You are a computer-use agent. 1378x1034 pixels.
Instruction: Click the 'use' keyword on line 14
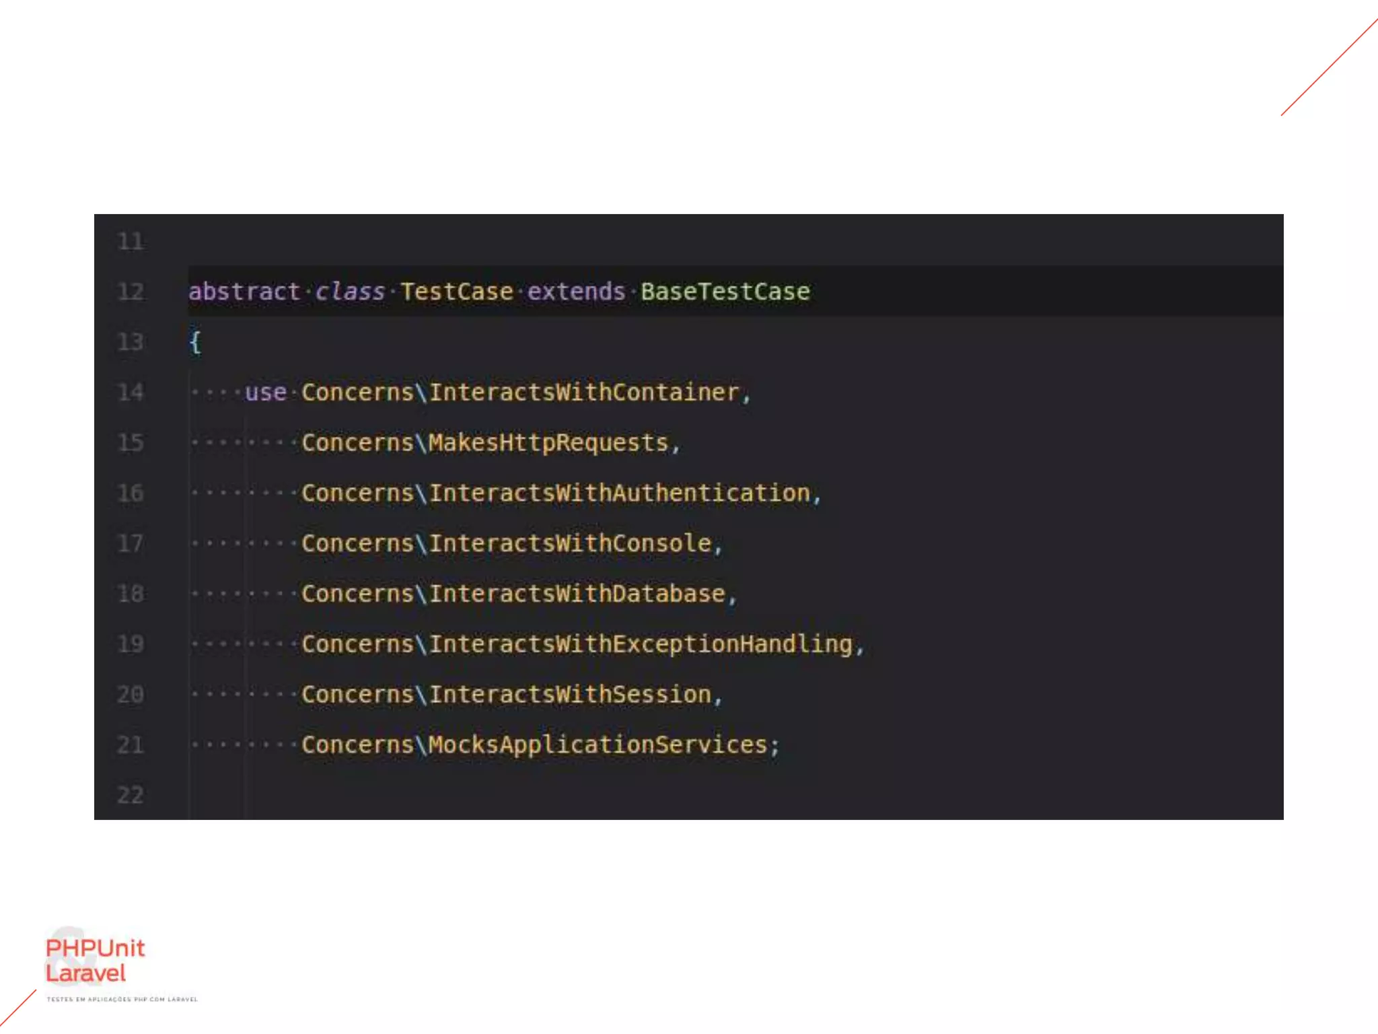[265, 392]
